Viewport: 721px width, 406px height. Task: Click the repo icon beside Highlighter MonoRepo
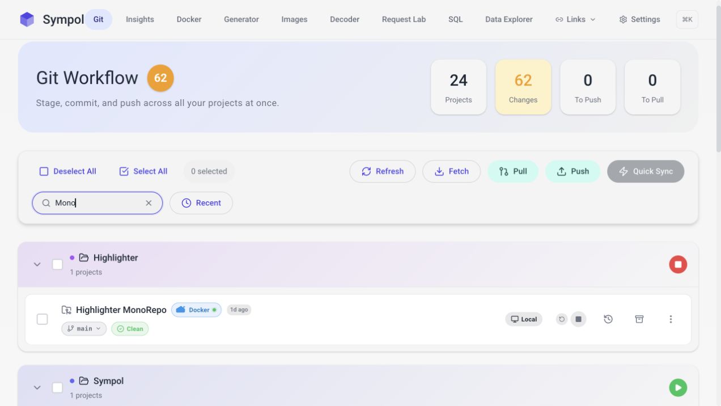point(66,310)
